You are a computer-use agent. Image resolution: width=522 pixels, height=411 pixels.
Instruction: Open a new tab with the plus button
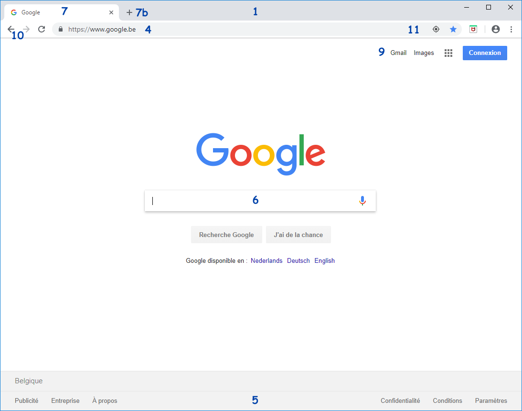129,12
